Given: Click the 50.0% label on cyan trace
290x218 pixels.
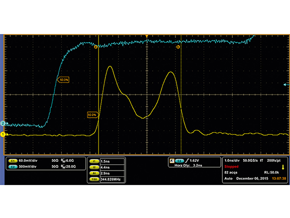Looking at the screenshot, I should (x=64, y=79).
